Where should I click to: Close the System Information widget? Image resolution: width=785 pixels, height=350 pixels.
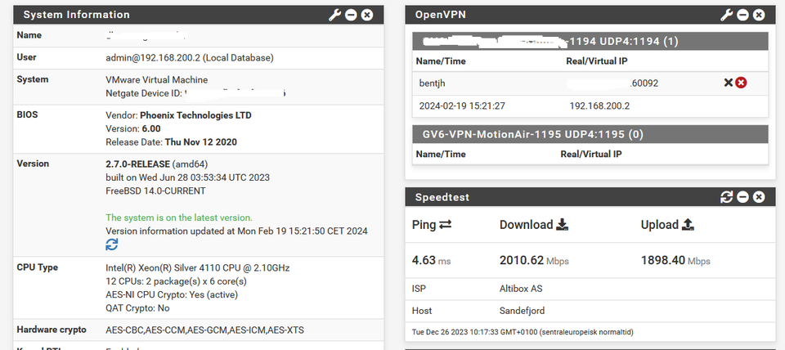point(367,15)
